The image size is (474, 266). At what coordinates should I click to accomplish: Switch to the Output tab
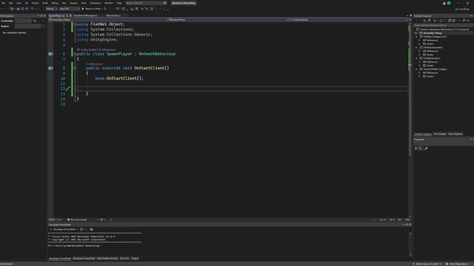click(135, 259)
